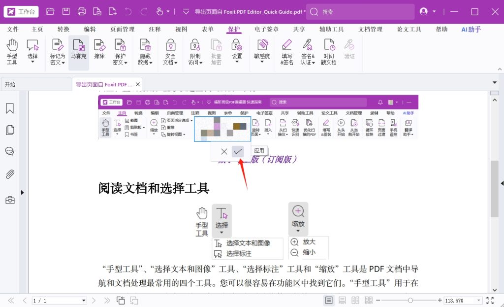Click the zoom slider handle in status bar

(410, 300)
